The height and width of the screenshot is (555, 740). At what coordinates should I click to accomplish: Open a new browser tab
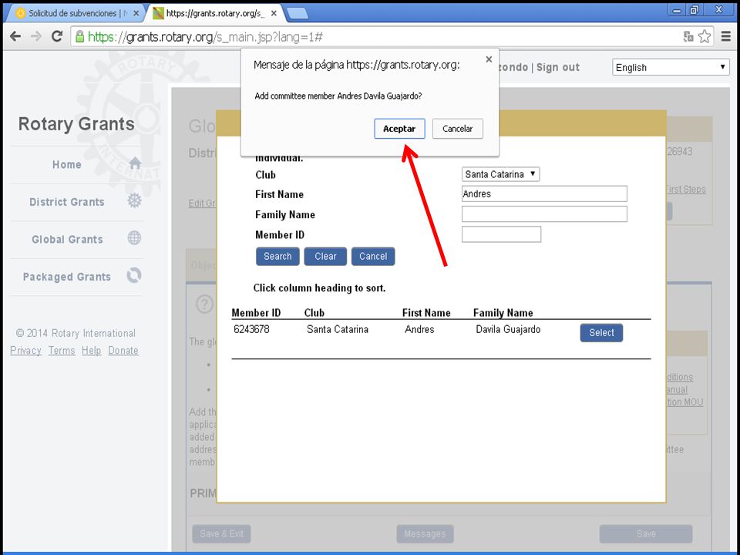(298, 13)
